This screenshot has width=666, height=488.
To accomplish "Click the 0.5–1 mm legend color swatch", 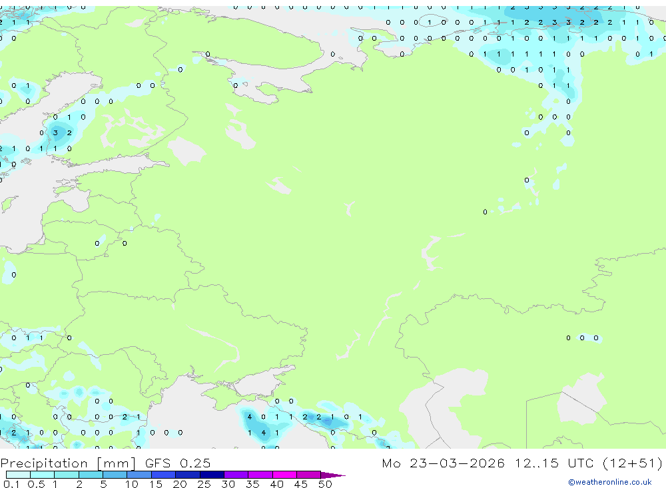I will click(x=43, y=475).
